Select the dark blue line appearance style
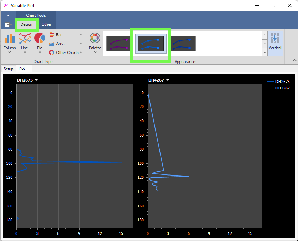The height and width of the screenshot is (241, 299). pyautogui.click(x=183, y=44)
